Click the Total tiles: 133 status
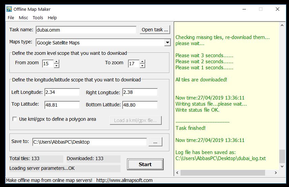 [36, 158]
